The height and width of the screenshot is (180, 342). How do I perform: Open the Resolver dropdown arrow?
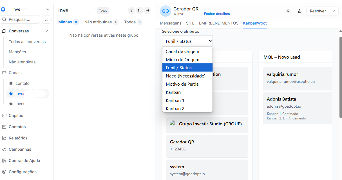pos(334,11)
